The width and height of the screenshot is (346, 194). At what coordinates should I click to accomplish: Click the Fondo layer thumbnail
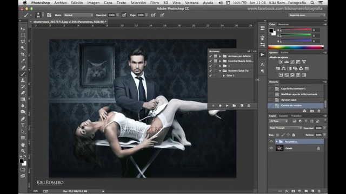(280, 148)
